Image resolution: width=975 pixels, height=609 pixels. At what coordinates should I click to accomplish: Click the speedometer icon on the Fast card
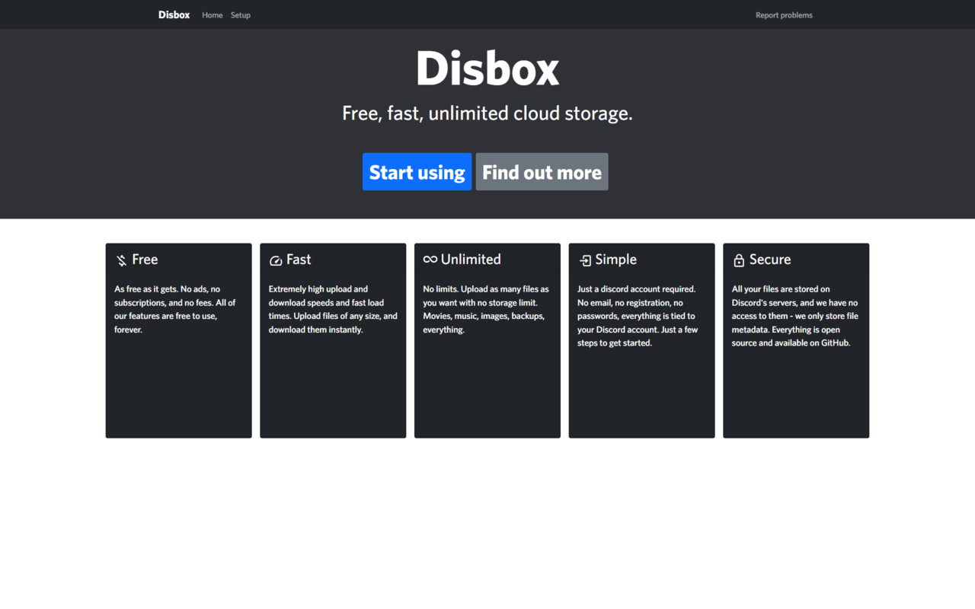click(x=276, y=260)
